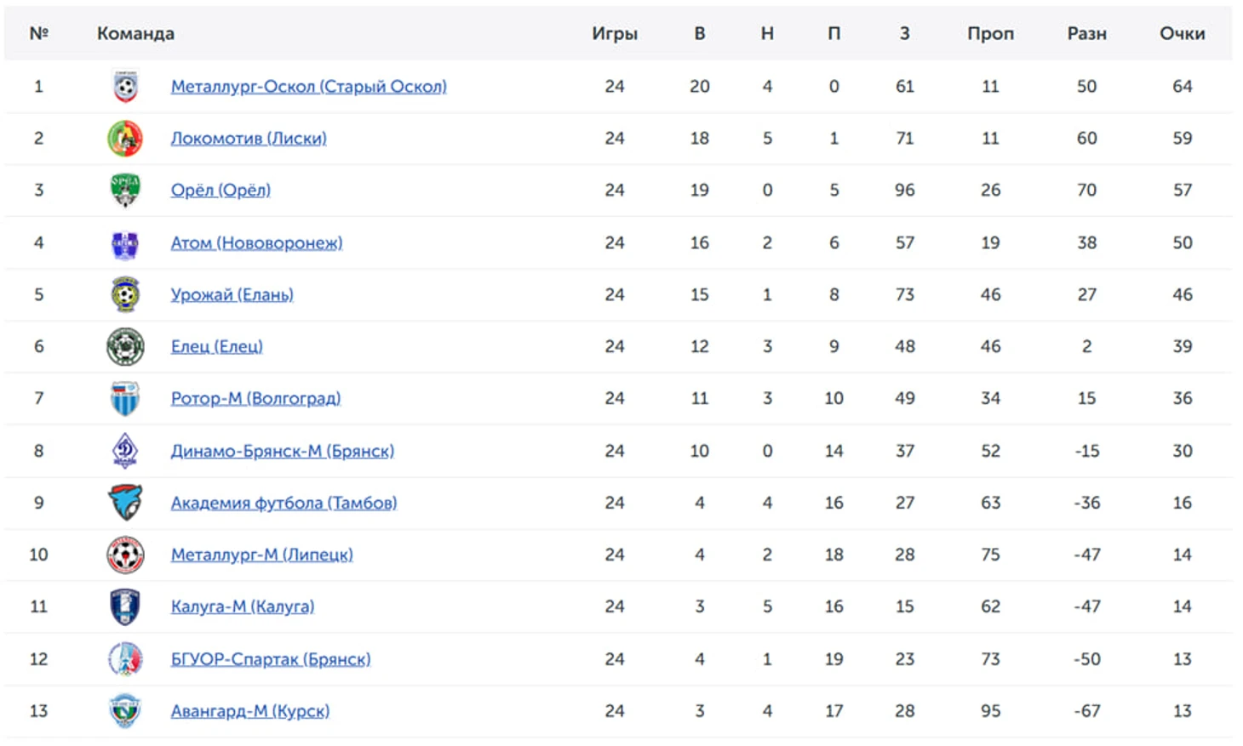Sort by the Очки column header
The image size is (1243, 746).
pos(1183,33)
